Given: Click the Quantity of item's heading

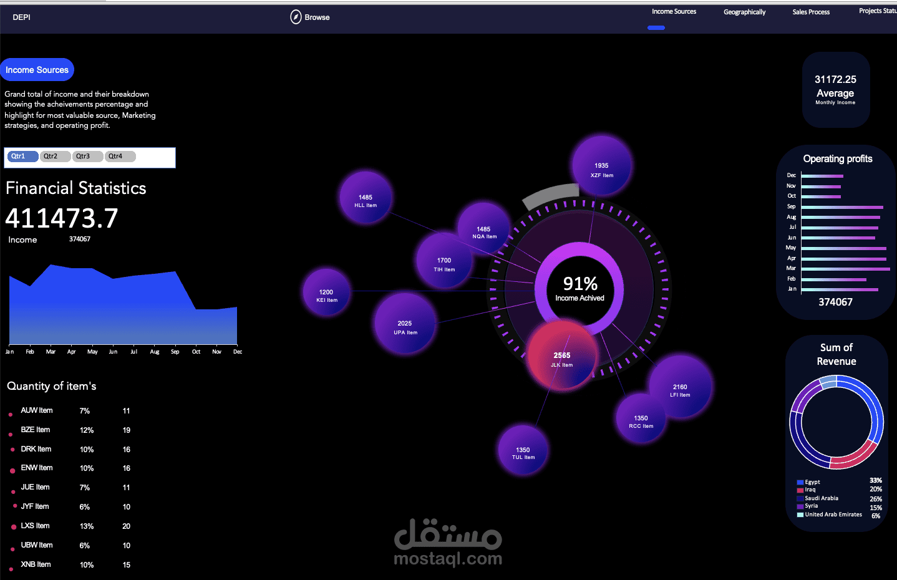Looking at the screenshot, I should pos(52,386).
